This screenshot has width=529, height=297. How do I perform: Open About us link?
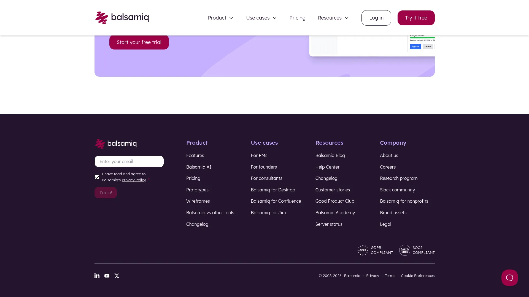tap(389, 155)
